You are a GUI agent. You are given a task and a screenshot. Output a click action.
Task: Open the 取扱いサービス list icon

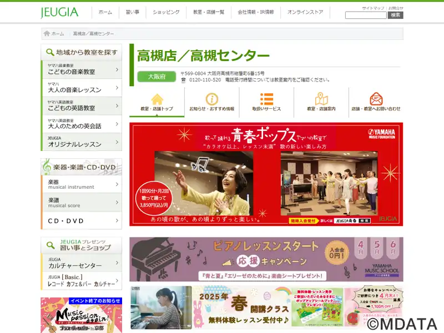point(266,99)
